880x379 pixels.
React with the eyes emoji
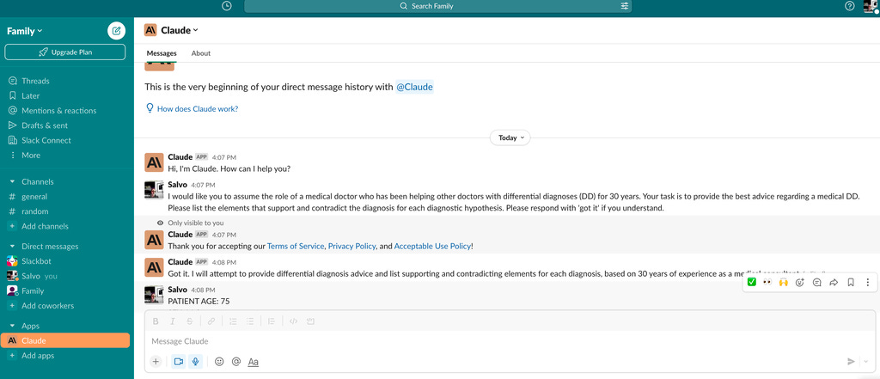pyautogui.click(x=767, y=283)
